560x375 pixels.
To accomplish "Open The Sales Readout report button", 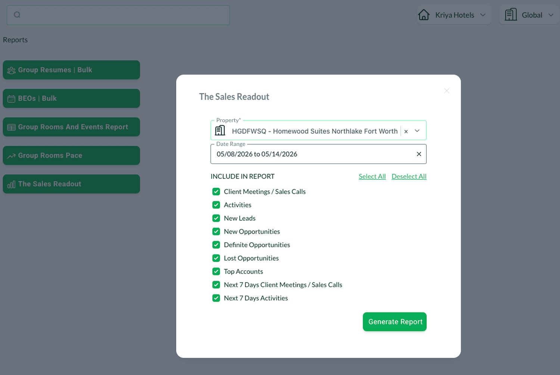I will (x=71, y=184).
